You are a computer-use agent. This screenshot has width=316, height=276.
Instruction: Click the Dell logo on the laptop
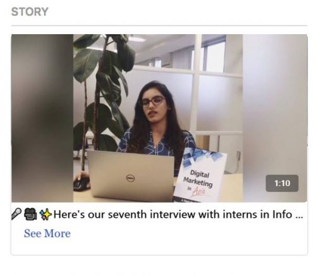coord(130,179)
